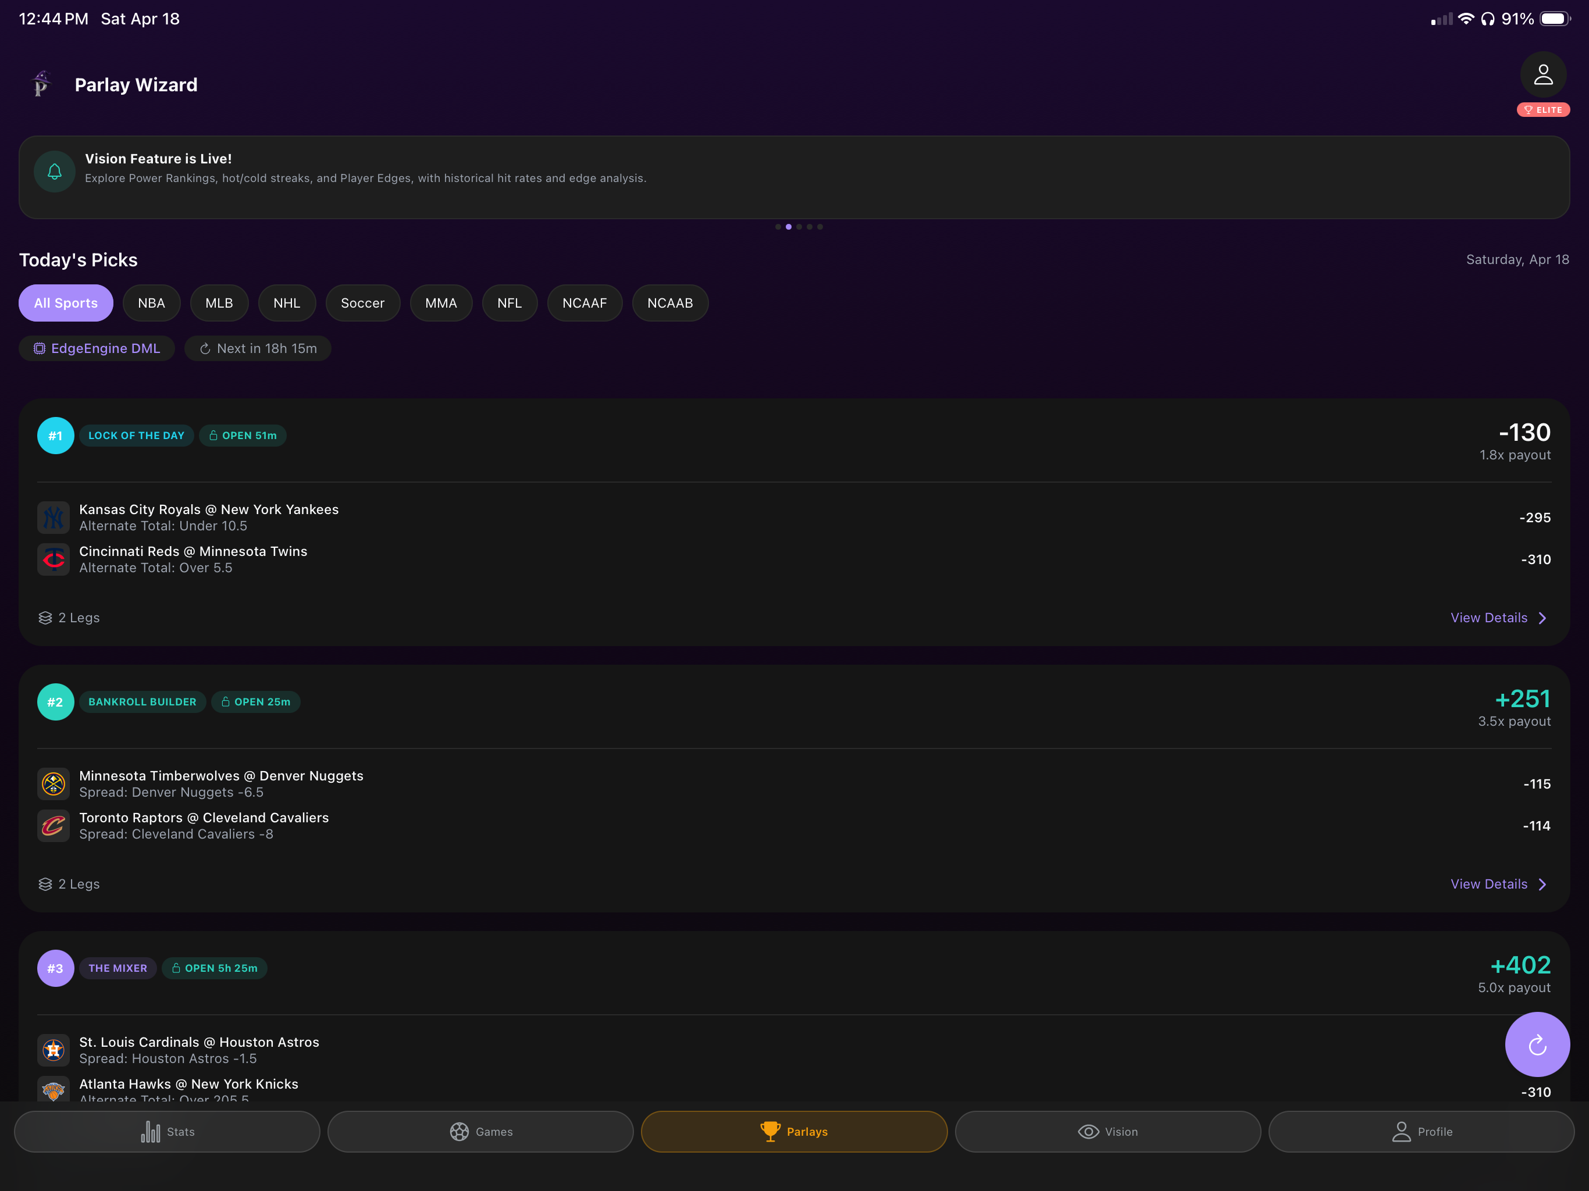Click the floating purple refresh button
This screenshot has width=1589, height=1191.
click(1537, 1044)
